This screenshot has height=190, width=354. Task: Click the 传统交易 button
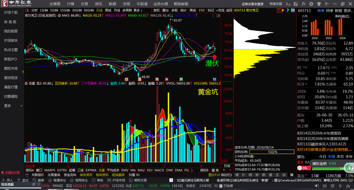pos(276,4)
